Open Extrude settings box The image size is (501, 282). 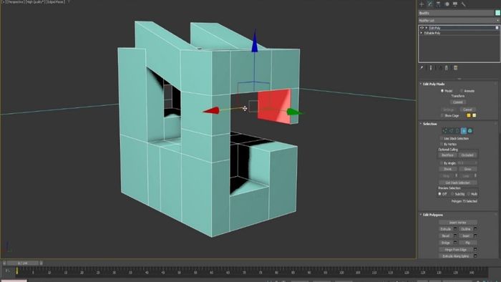455,229
